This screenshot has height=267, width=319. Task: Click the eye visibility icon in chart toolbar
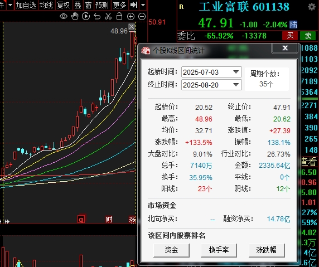[x=64, y=16]
